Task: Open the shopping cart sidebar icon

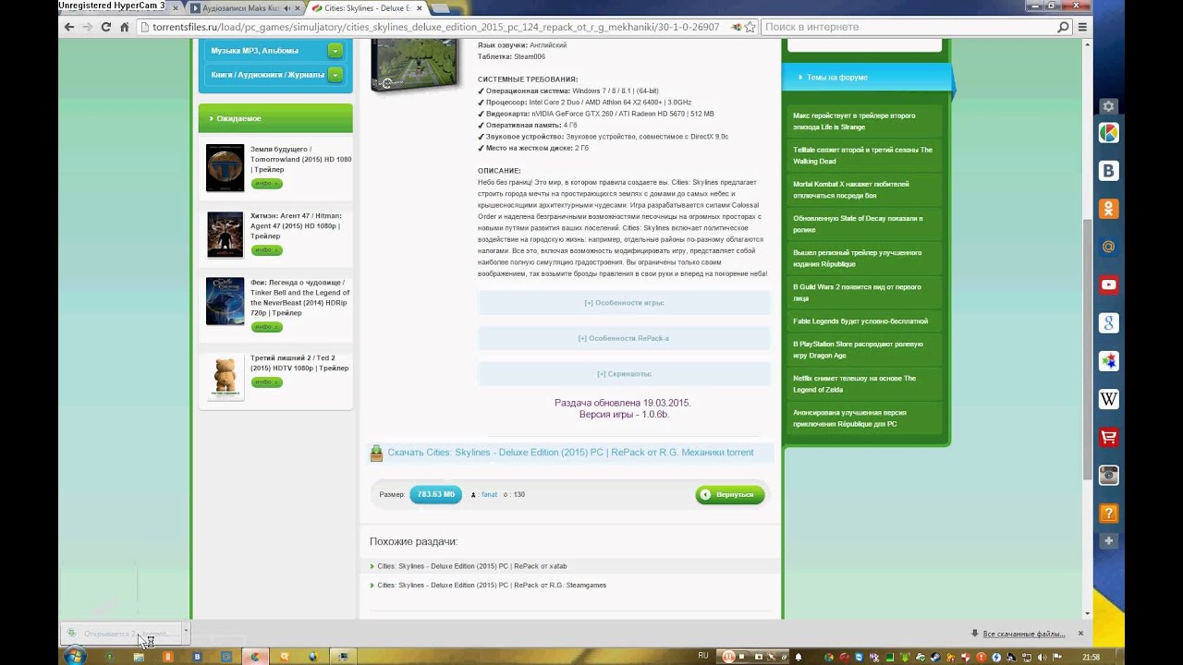Action: (x=1109, y=436)
